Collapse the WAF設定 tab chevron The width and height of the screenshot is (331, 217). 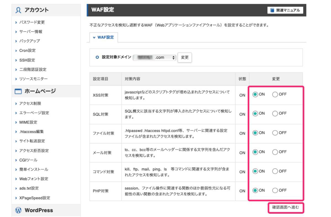pos(94,37)
